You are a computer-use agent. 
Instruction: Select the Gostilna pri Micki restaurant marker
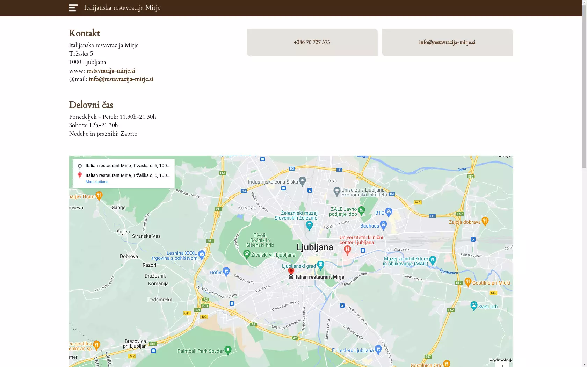click(468, 282)
